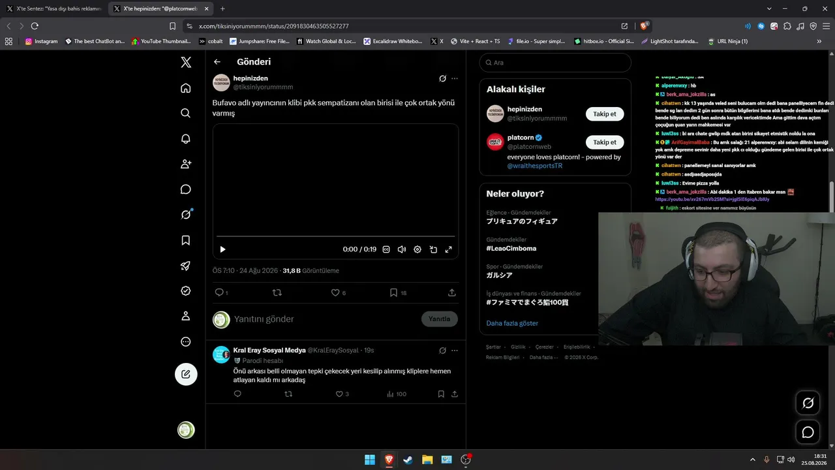This screenshot has height=470, width=835.
Task: Follow platcorn with Takip et button
Action: (605, 142)
